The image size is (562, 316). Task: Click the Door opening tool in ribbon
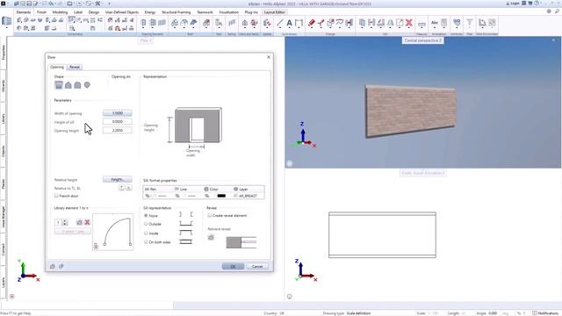click(x=143, y=23)
